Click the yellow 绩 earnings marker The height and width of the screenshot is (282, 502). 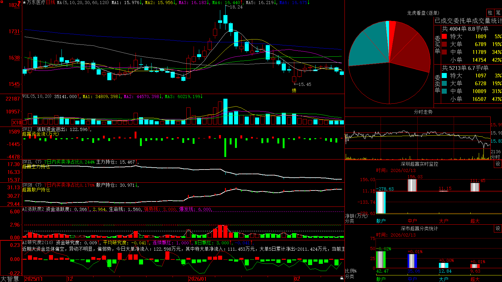(x=294, y=91)
